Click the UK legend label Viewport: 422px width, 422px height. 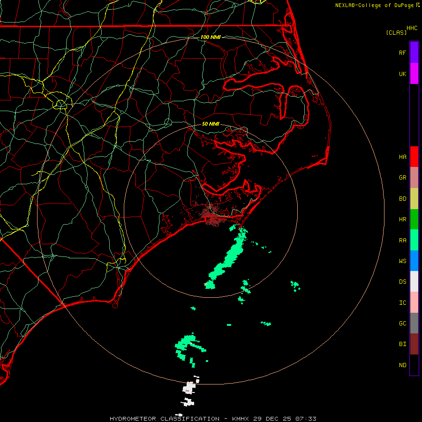[402, 74]
